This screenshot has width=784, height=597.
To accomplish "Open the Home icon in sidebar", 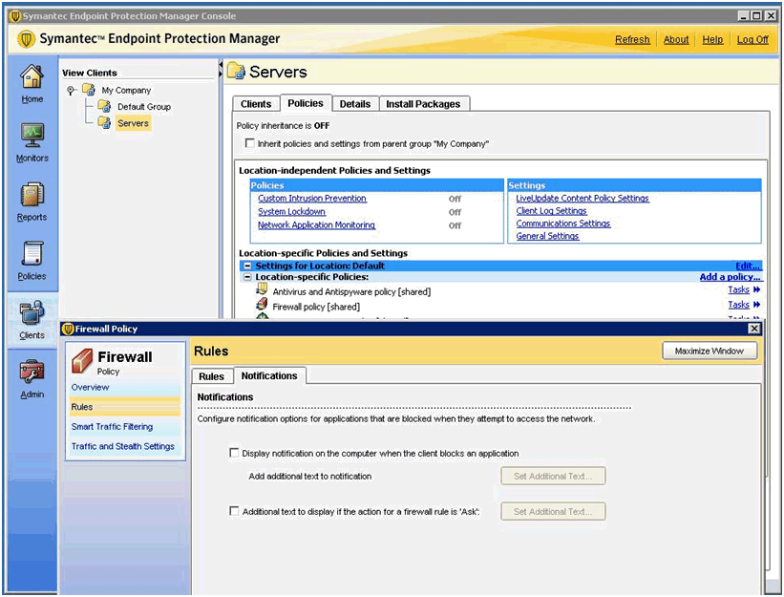I will [32, 77].
